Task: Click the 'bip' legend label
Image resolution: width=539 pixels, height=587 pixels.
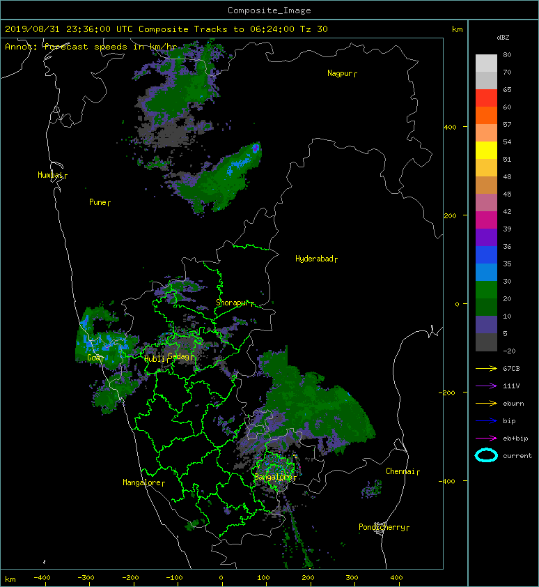Action: point(509,421)
